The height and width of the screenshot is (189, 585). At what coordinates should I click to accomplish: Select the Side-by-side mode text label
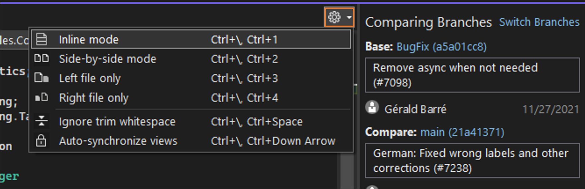[x=107, y=59]
